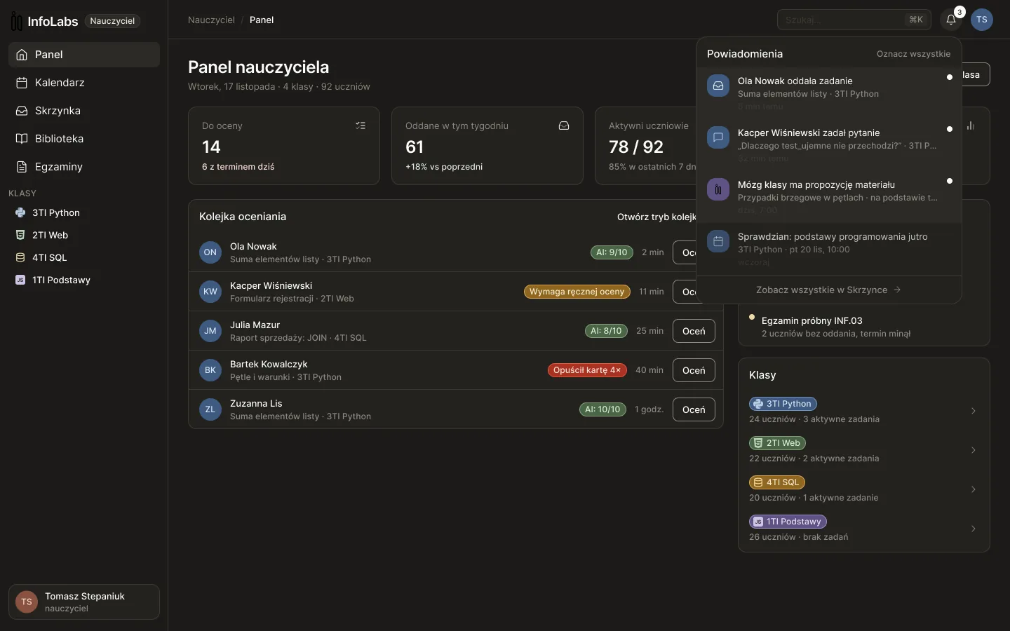The image size is (1010, 631).
Task: Click Oznacz wszystkie in notifications
Action: 913,54
